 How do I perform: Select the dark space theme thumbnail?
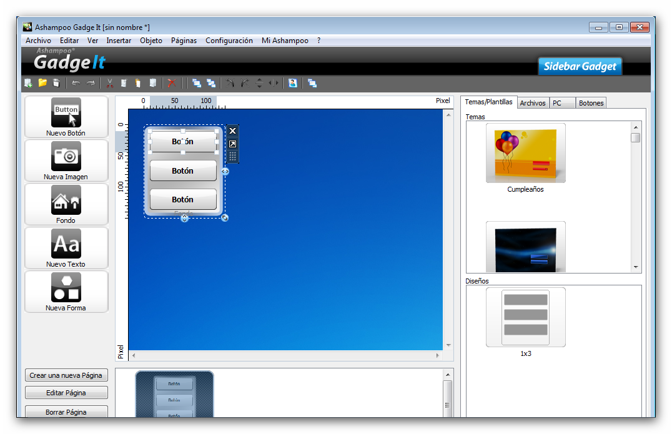click(x=525, y=247)
